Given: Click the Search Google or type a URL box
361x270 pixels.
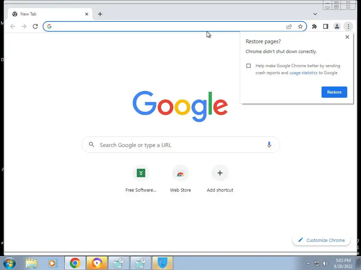Looking at the screenshot, I should [x=180, y=144].
